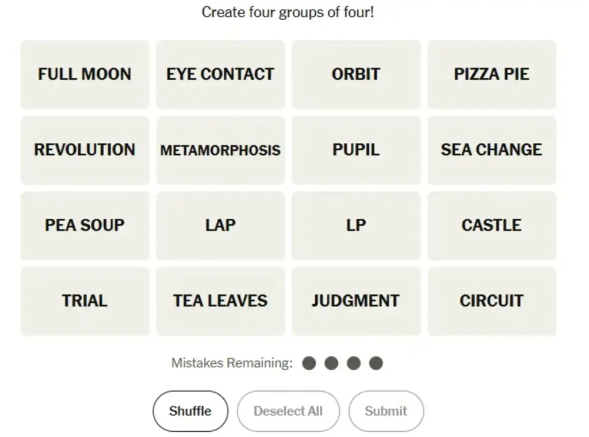Select the LP tile

point(356,226)
